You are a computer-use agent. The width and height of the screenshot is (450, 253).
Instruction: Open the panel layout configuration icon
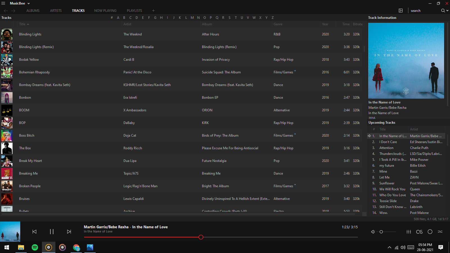click(401, 11)
